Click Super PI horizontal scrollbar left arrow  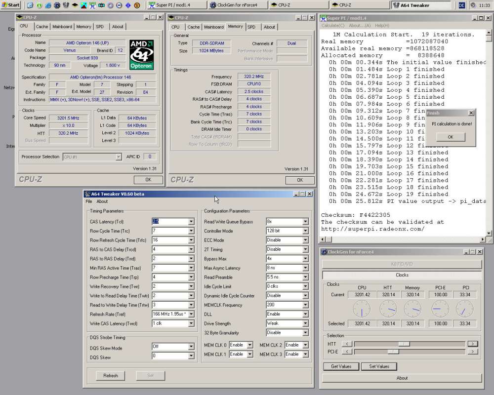click(323, 239)
